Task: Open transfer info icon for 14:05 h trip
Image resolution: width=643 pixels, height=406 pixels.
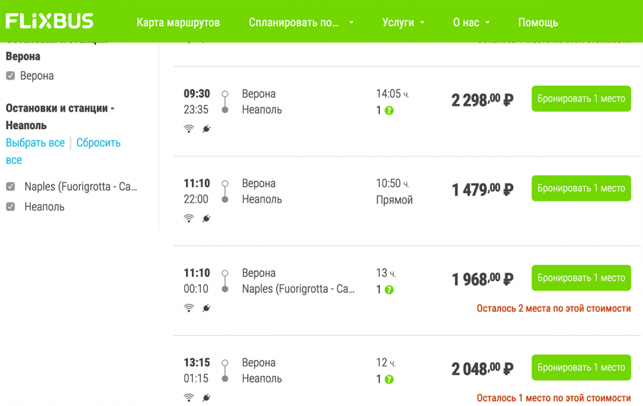Action: click(x=389, y=110)
